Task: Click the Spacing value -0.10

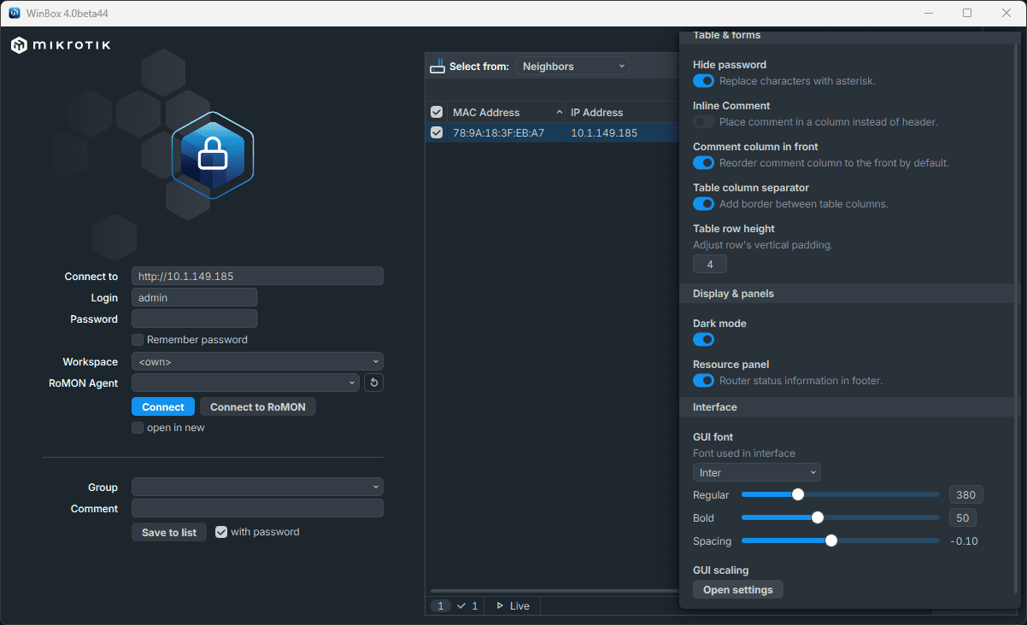Action: click(964, 541)
